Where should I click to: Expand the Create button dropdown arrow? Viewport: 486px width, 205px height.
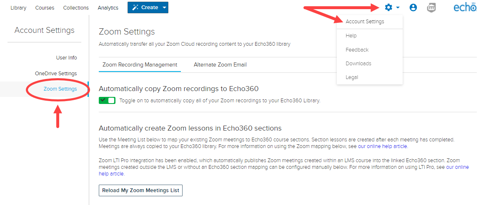[164, 7]
